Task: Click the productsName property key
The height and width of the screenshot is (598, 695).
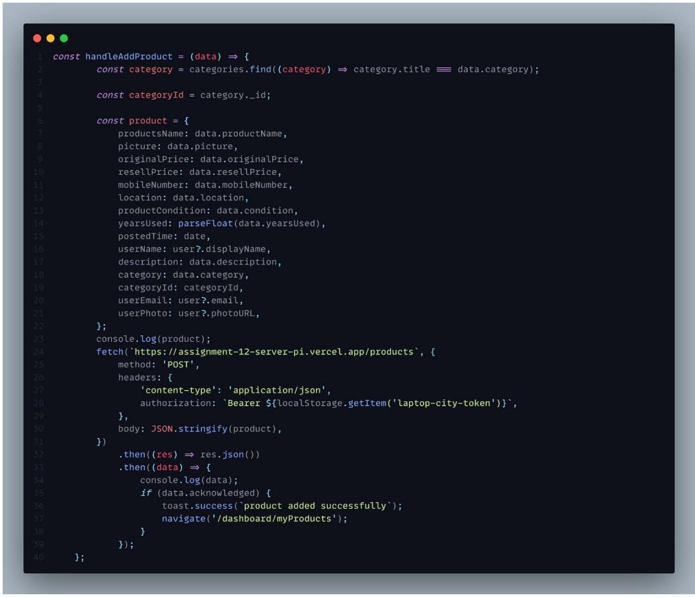Action: [x=151, y=134]
